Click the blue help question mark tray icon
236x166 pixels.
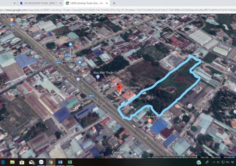(x=199, y=162)
